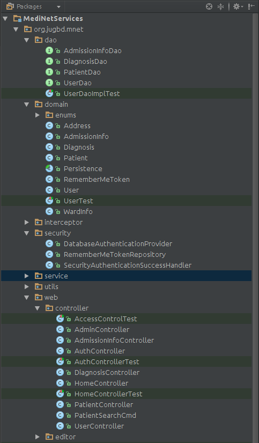Click the collapse all icon in header
Screen dimensions: 259x443
pos(220,6)
